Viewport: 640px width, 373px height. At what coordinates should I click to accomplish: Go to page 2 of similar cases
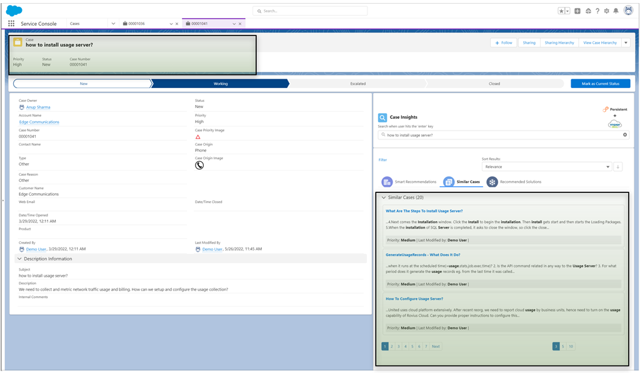point(392,347)
